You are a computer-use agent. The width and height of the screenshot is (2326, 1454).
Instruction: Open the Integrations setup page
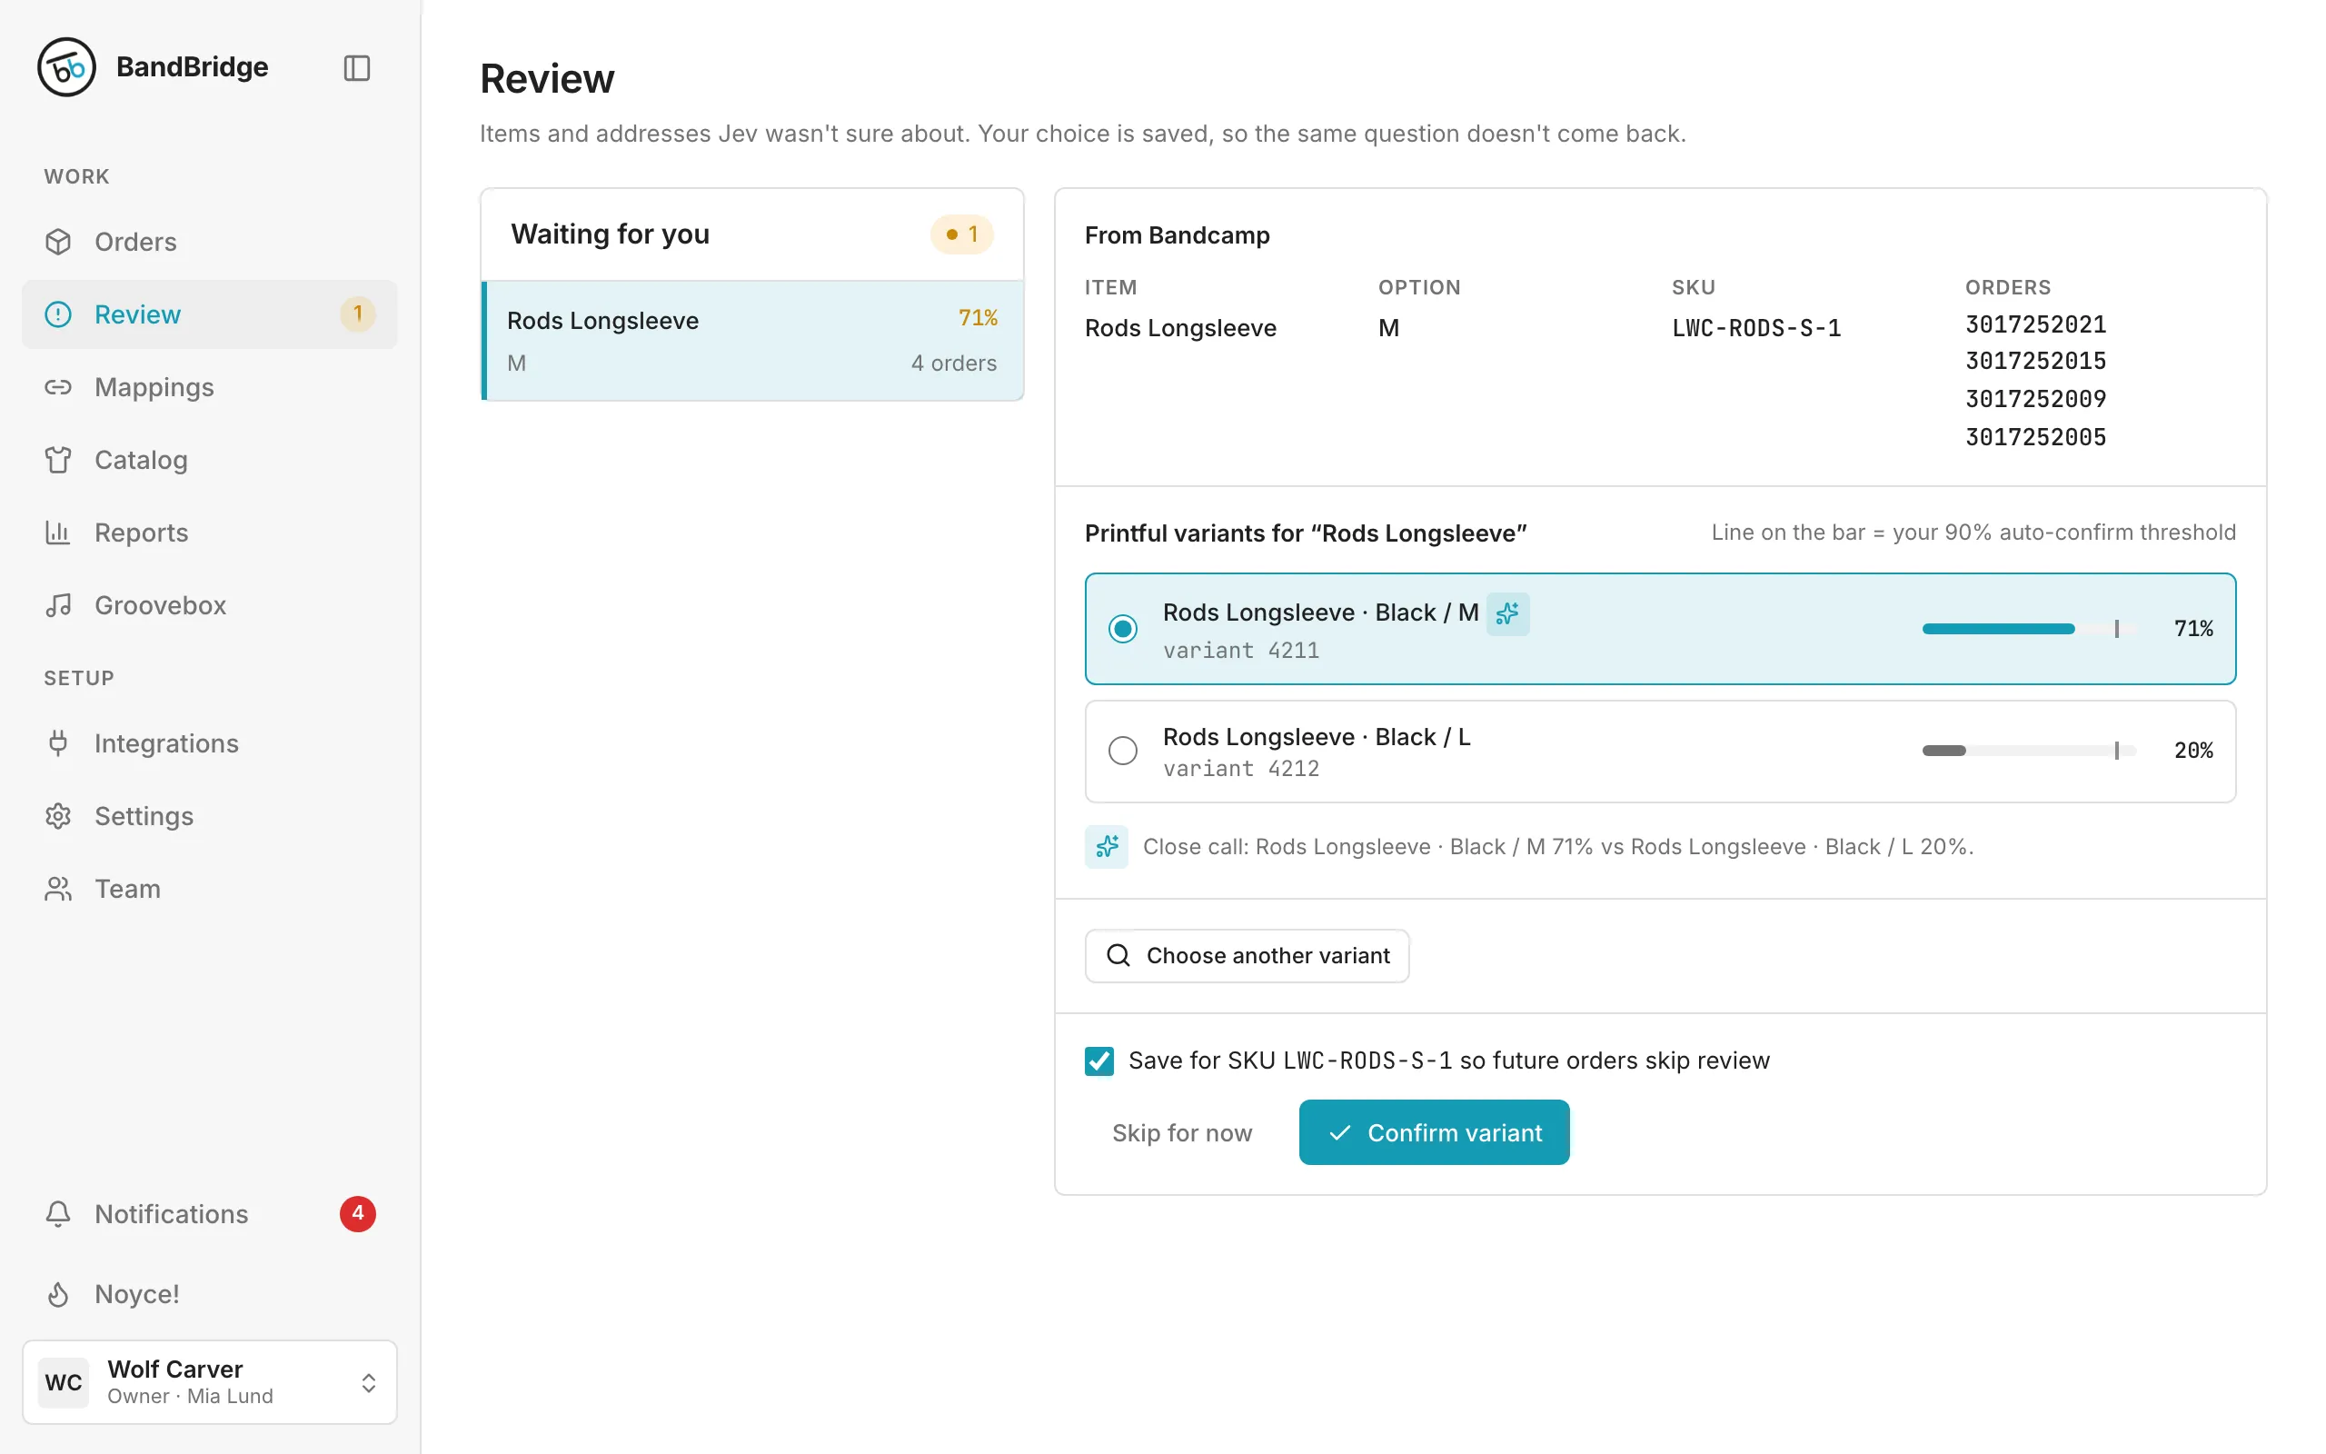(x=210, y=743)
